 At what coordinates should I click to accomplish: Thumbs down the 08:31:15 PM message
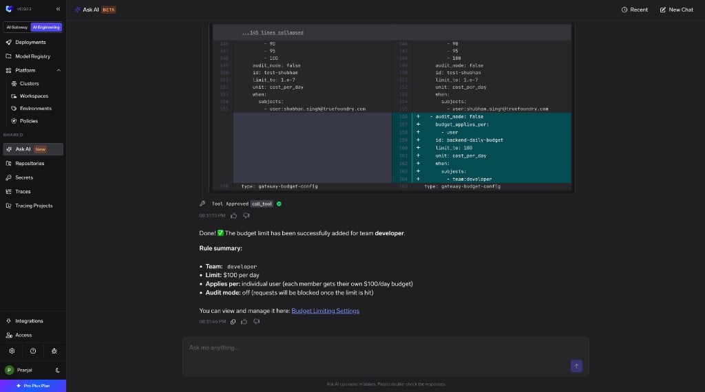point(246,216)
